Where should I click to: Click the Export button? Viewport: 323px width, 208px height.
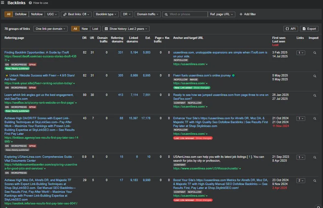point(309,29)
